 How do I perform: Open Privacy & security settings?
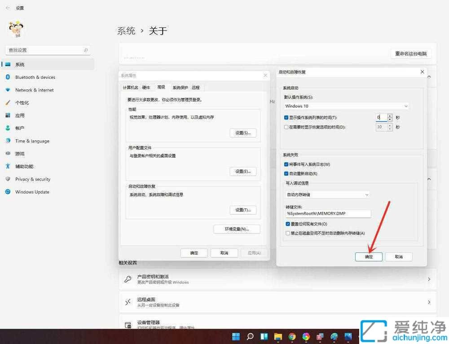(x=48, y=179)
